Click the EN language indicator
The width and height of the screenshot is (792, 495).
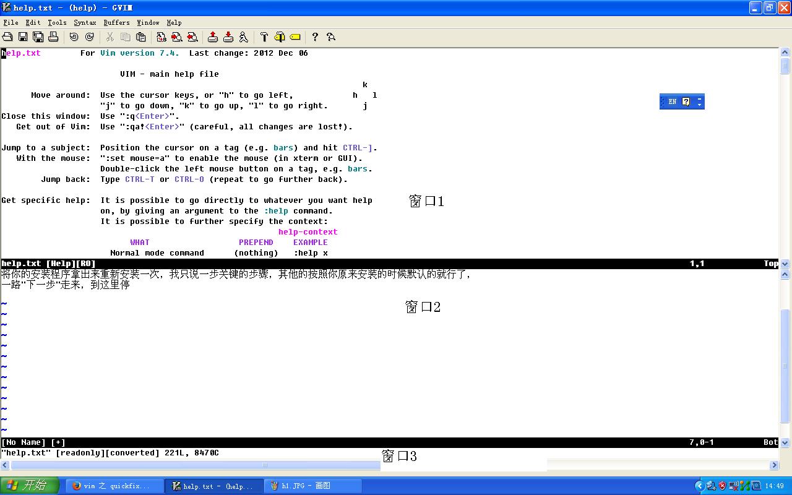tap(672, 101)
